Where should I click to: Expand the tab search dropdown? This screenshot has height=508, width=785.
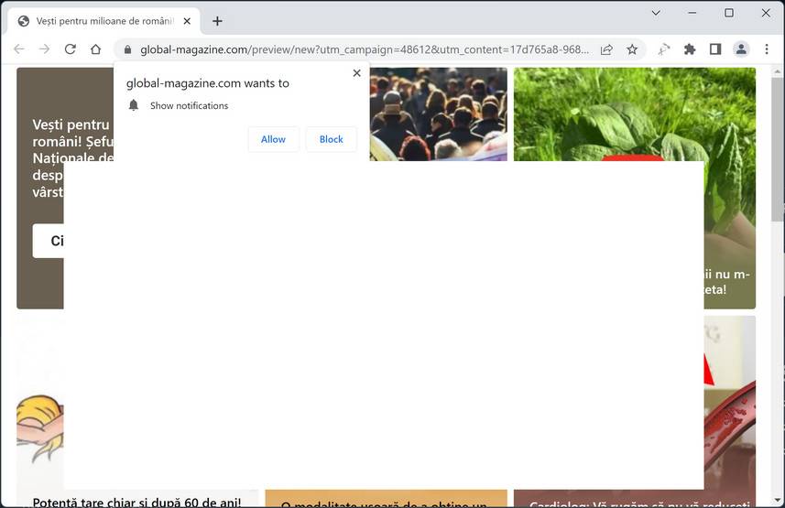tap(656, 13)
